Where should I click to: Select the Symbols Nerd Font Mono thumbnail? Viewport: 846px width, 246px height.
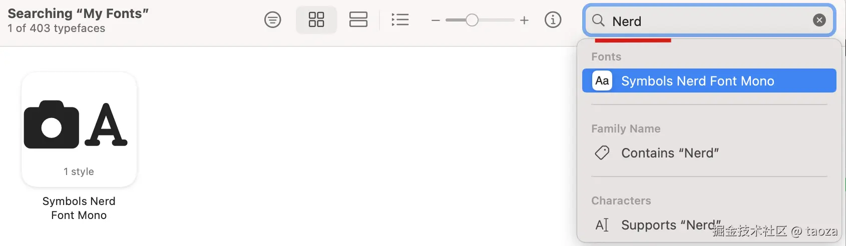tap(79, 129)
